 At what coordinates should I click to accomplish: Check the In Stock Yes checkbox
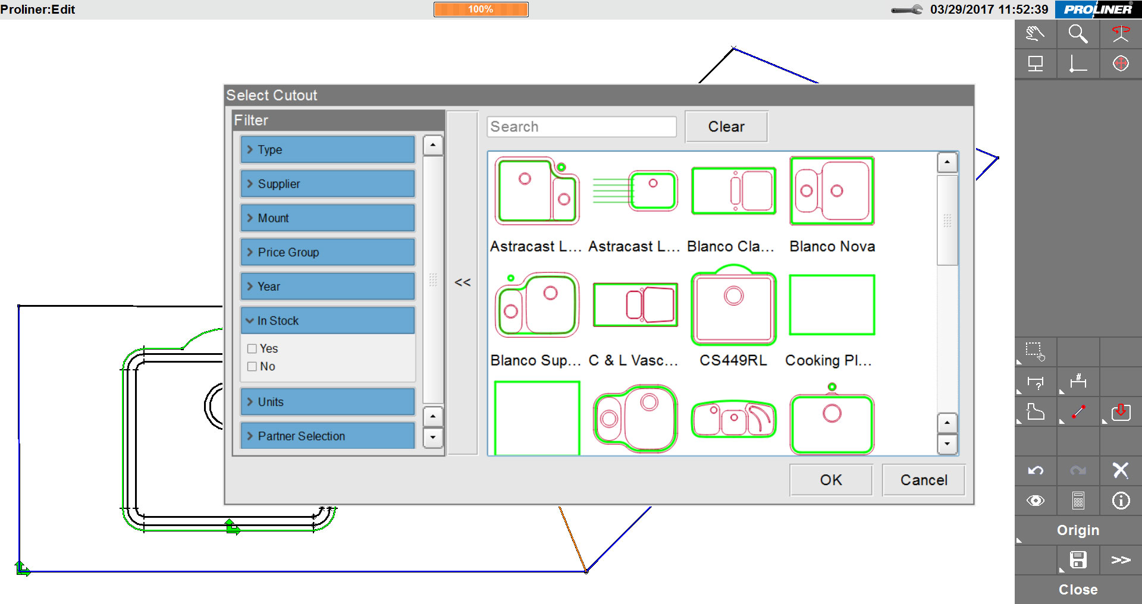click(x=252, y=349)
